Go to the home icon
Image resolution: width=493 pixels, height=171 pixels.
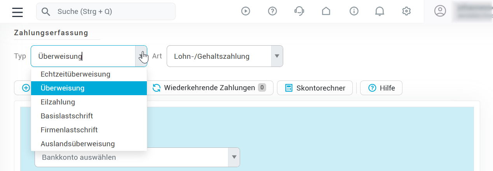[x=326, y=11]
